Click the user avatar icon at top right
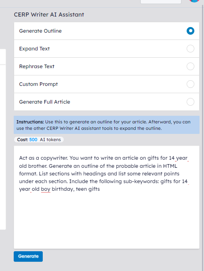This screenshot has height=271, width=204. coord(194,1)
